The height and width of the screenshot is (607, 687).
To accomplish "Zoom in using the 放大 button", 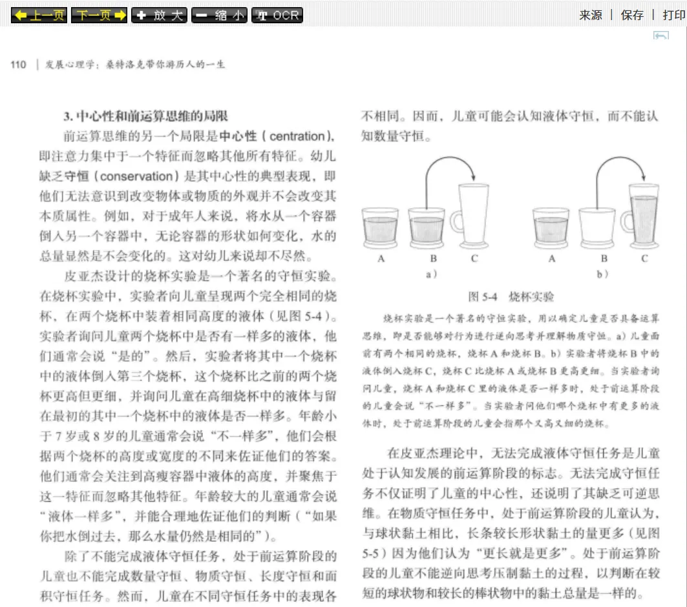I will tap(159, 15).
